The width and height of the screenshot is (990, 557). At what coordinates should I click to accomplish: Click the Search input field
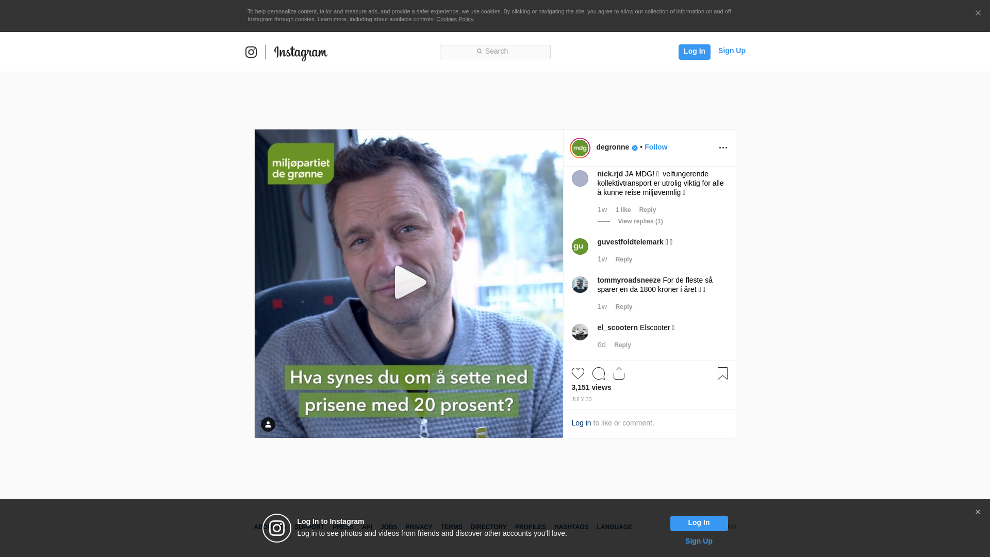(495, 52)
